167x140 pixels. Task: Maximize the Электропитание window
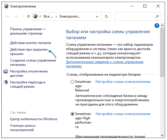coord(145,6)
